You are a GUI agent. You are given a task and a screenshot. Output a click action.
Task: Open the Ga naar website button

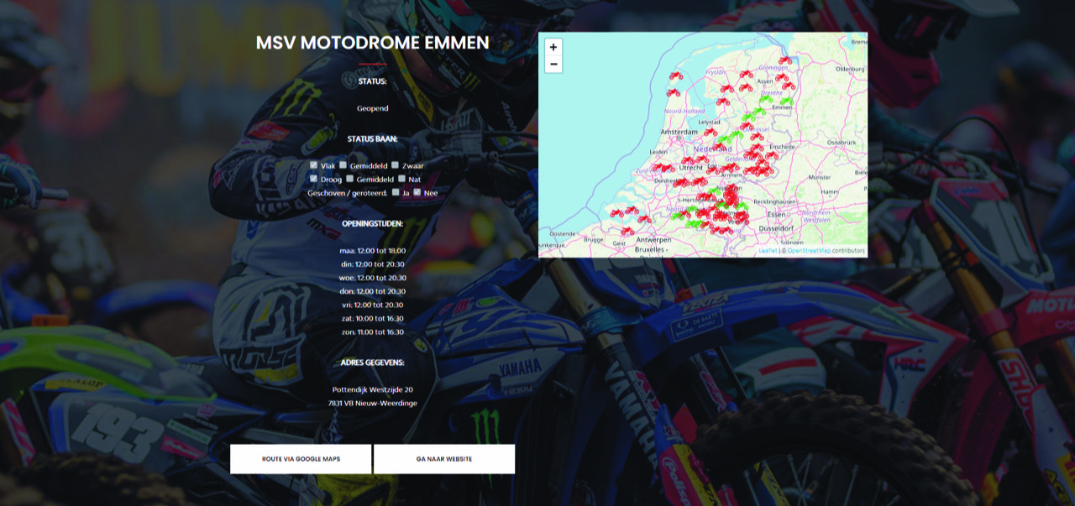coord(443,459)
